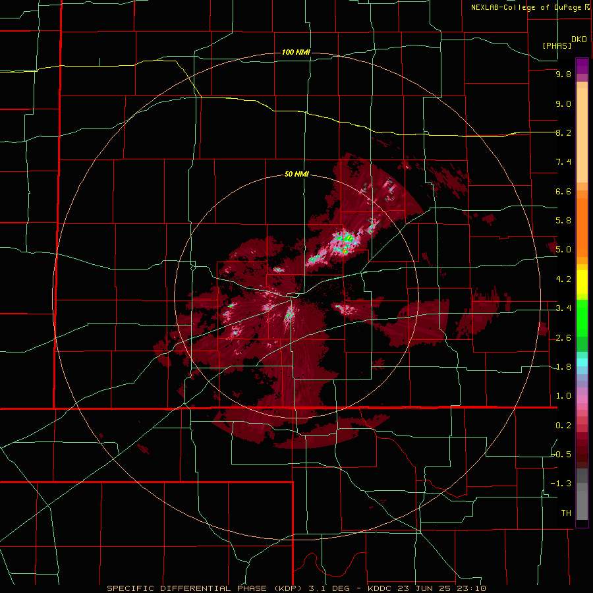Pick the cyan color bar segment near 1.8
The image size is (593, 593).
point(582,362)
